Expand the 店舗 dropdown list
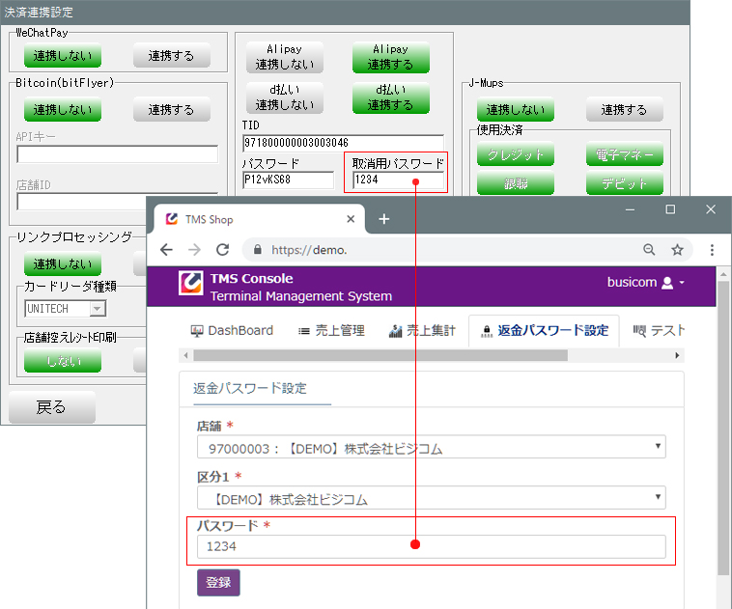Viewport: 732px width, 609px height. click(431, 448)
